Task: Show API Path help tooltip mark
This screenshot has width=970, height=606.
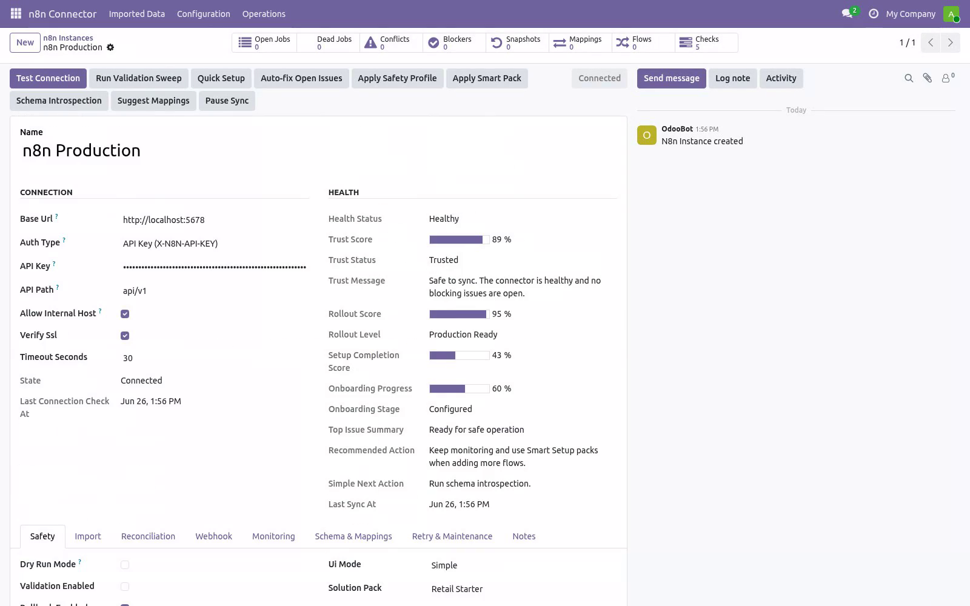Action: tap(58, 287)
